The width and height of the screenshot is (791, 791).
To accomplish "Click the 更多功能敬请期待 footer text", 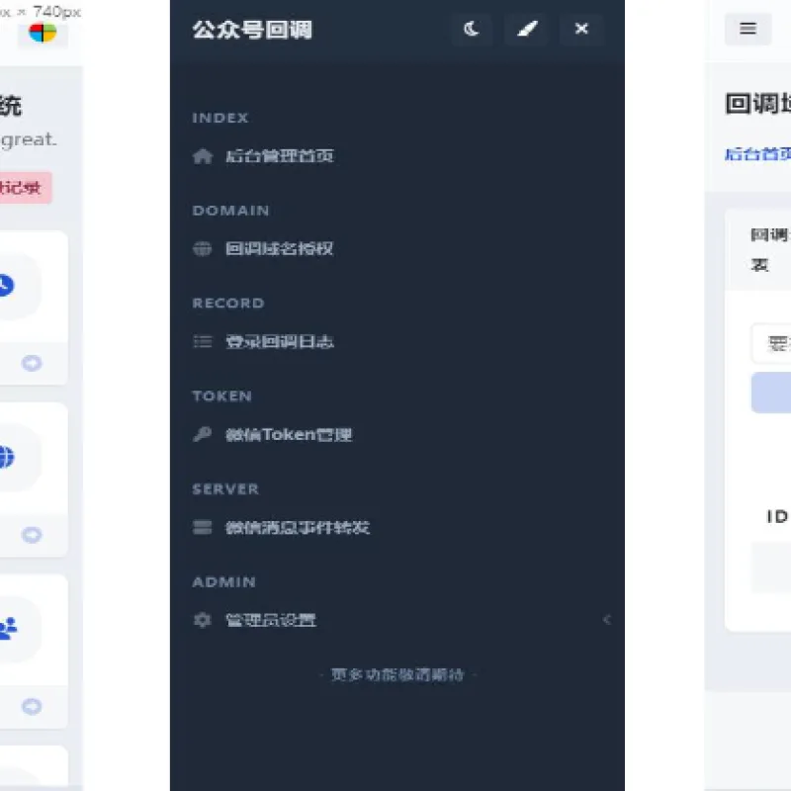I will [x=397, y=675].
